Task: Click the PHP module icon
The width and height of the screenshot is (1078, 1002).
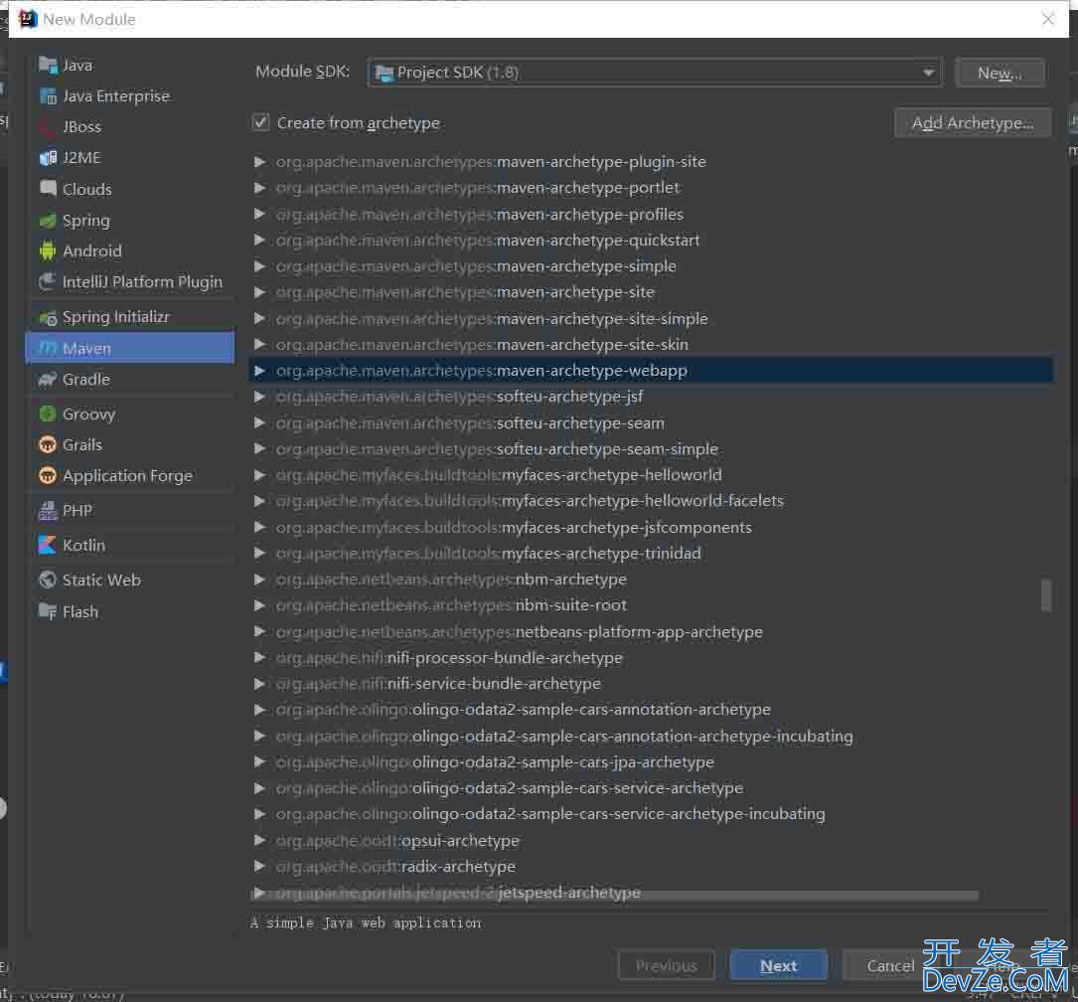Action: [x=48, y=510]
